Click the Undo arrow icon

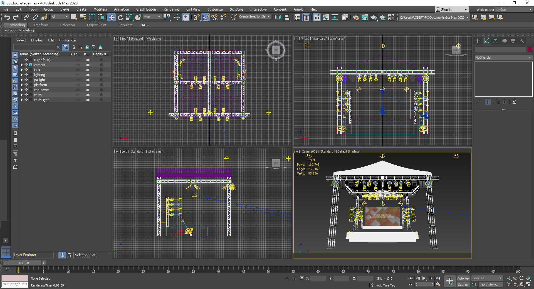pyautogui.click(x=7, y=18)
